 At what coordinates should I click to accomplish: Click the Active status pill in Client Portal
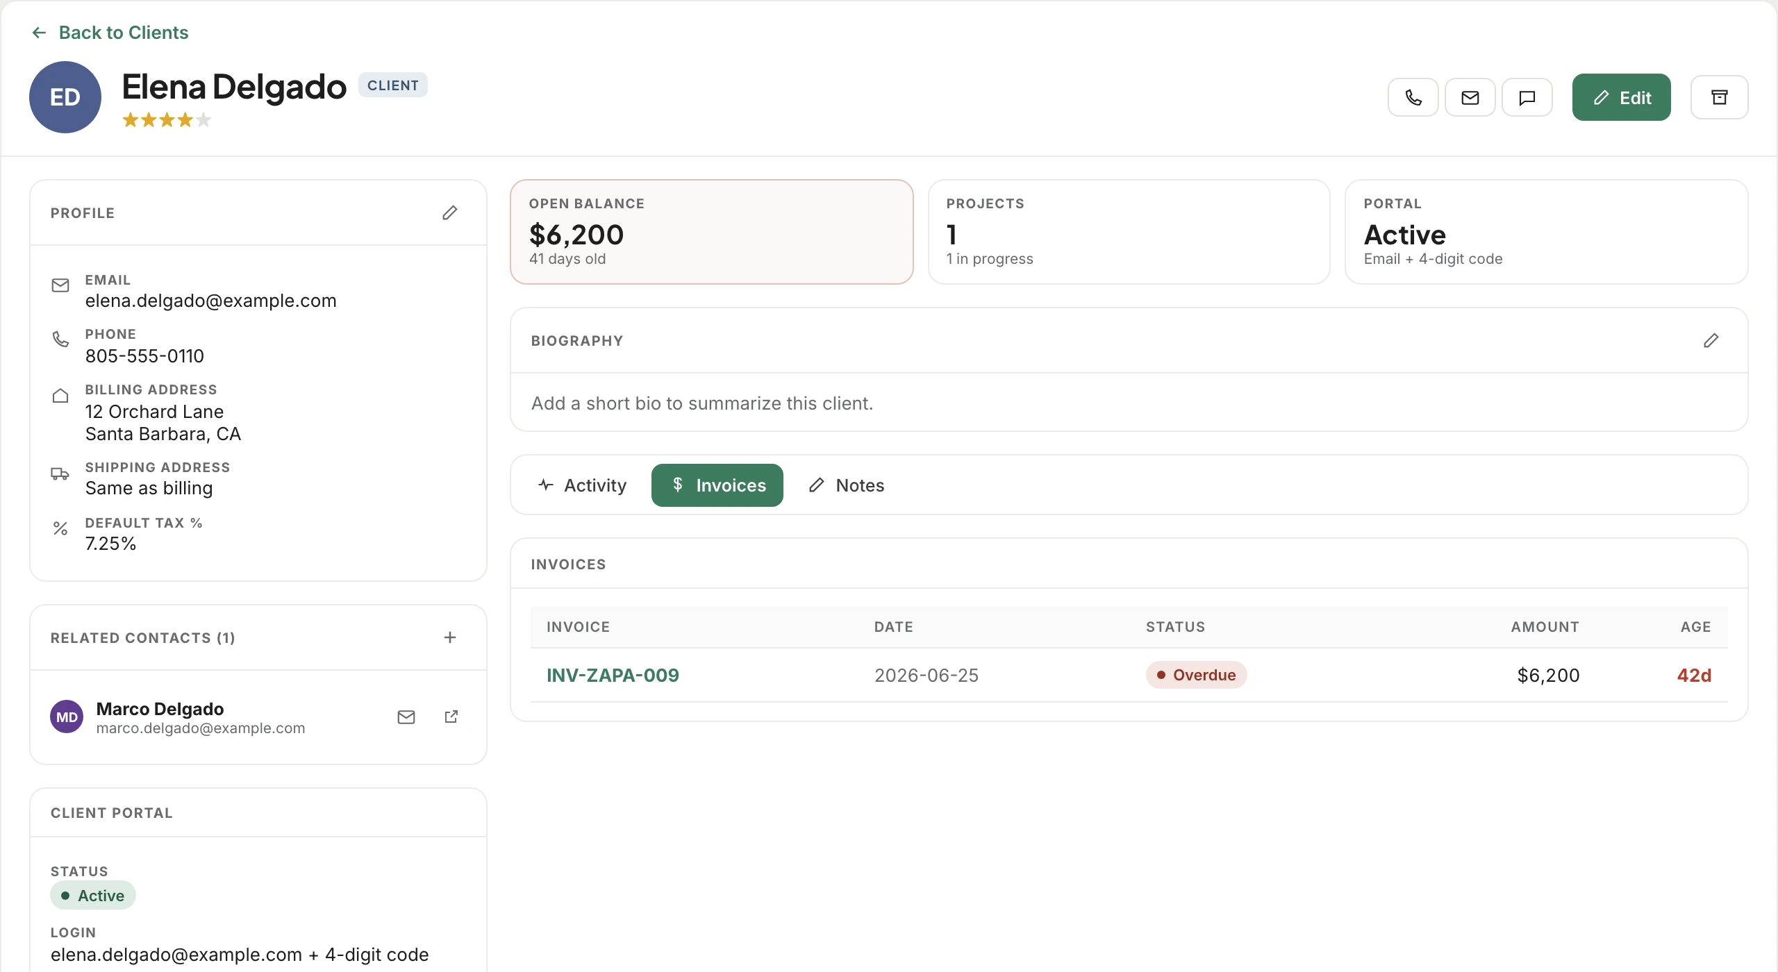pos(93,896)
